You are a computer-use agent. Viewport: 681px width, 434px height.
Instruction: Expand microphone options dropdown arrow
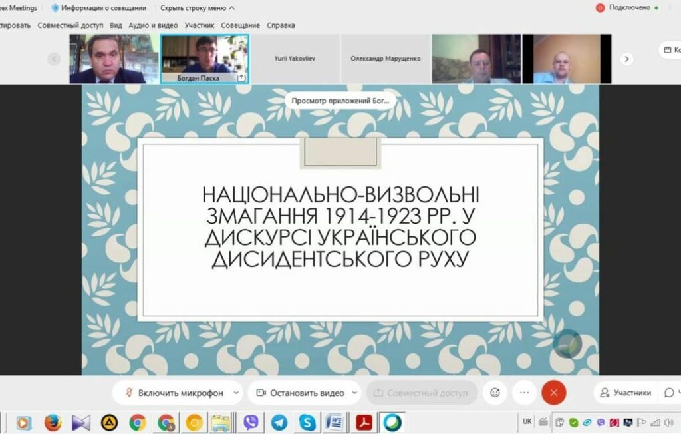pos(236,393)
